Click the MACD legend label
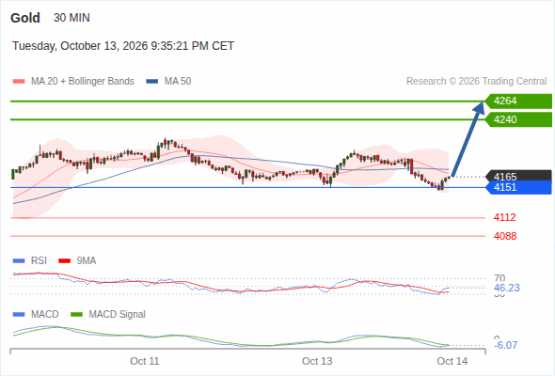555x376 pixels. [45, 315]
